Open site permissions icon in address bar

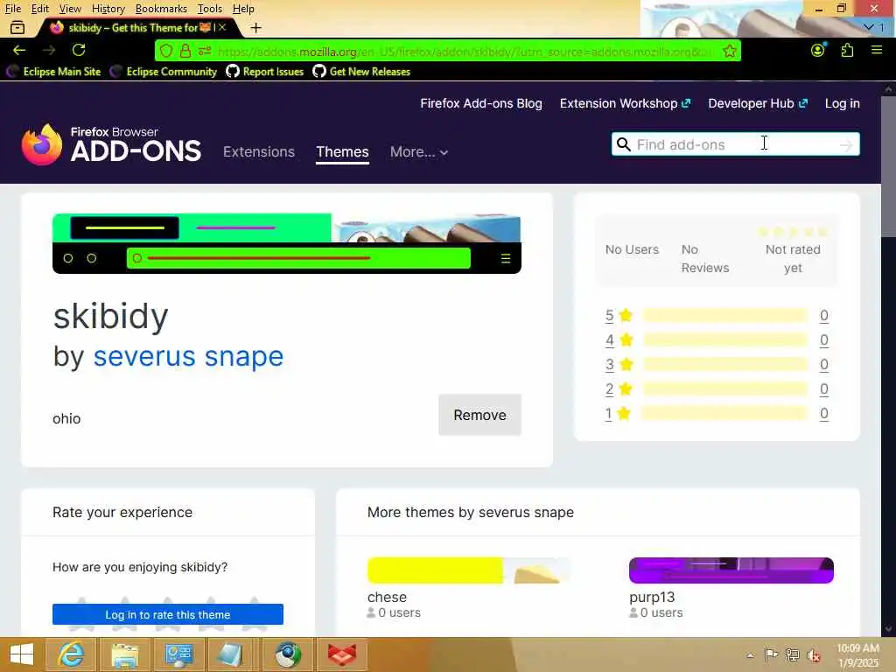click(x=204, y=52)
